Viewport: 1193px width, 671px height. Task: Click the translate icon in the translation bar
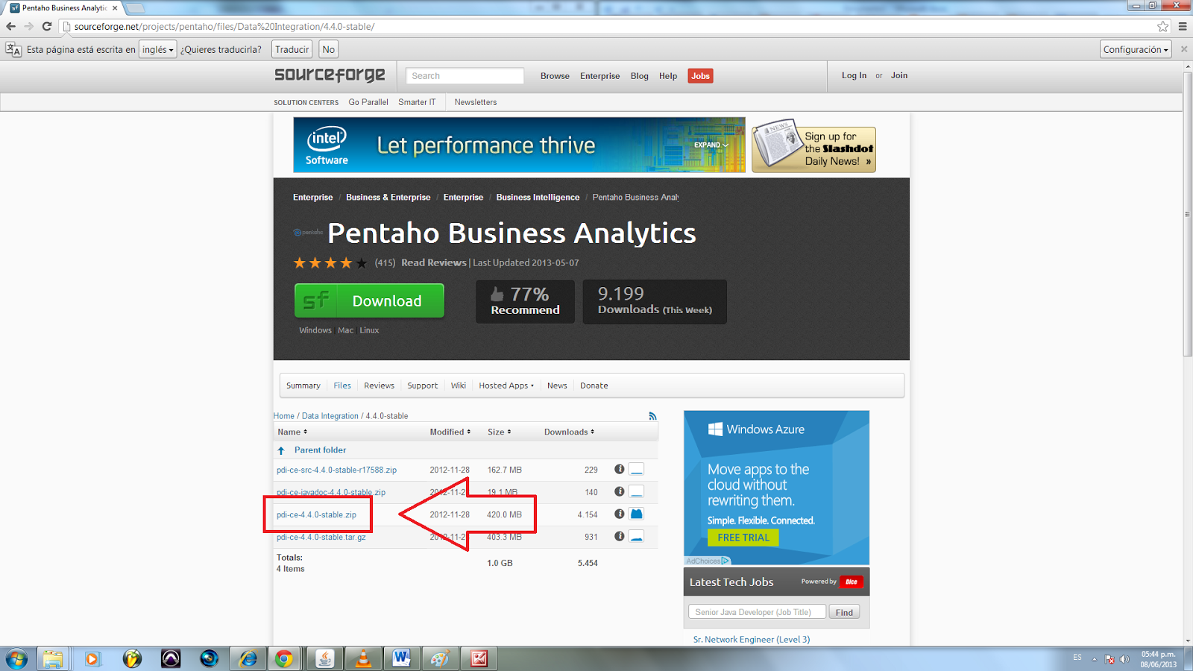[x=12, y=49]
